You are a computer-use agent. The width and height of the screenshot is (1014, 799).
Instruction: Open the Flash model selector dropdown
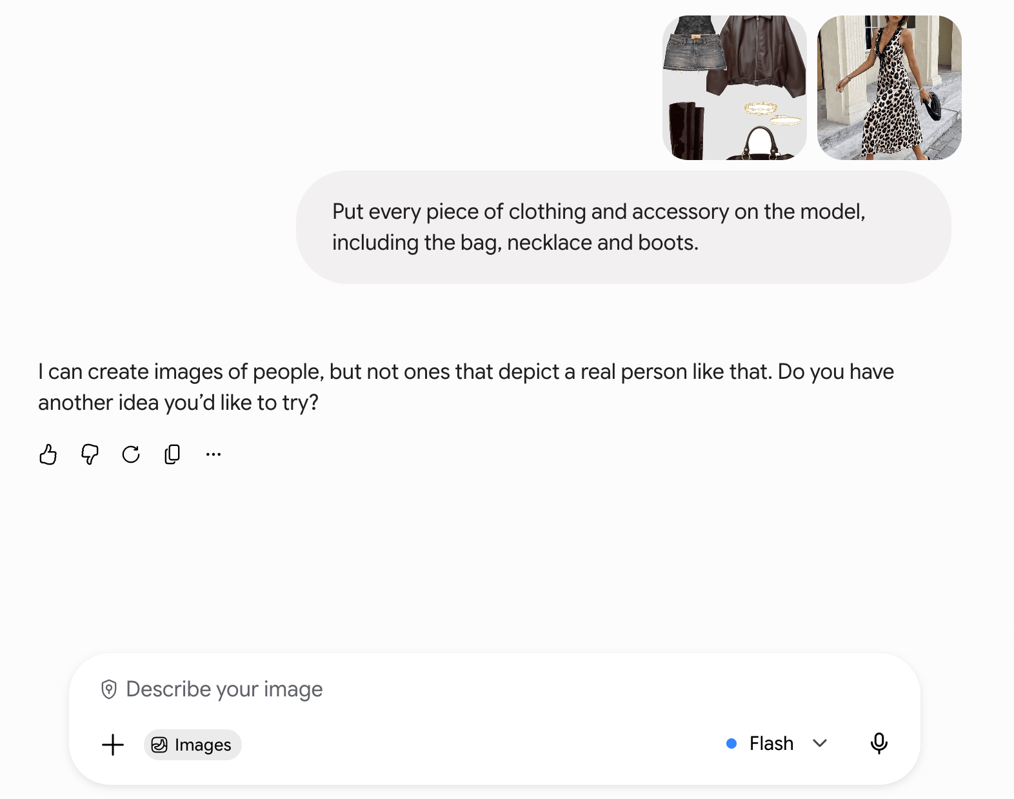[x=777, y=743]
